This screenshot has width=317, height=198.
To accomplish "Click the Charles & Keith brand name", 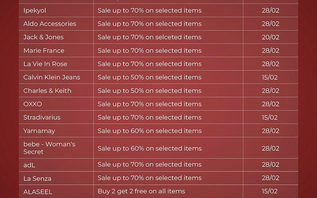I will coord(47,91).
